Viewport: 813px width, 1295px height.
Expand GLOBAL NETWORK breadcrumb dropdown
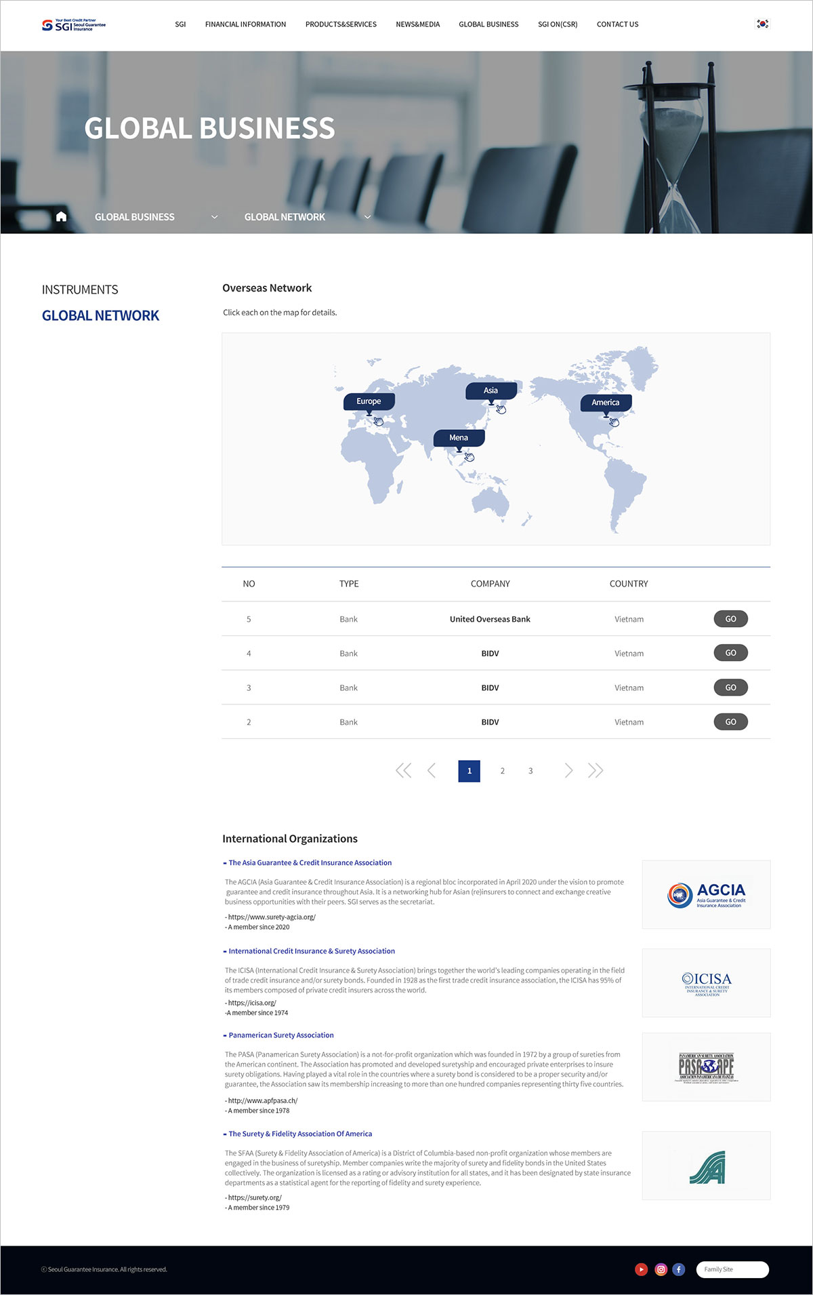(367, 217)
